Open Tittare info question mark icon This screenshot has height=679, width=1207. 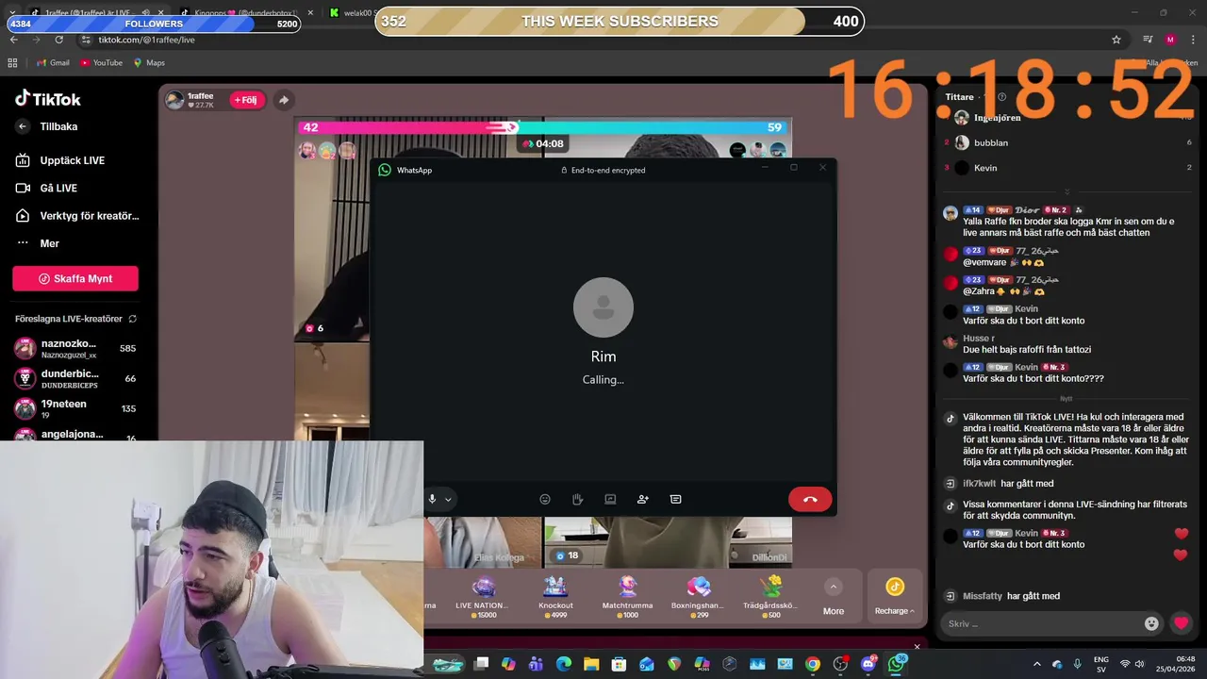click(1001, 97)
